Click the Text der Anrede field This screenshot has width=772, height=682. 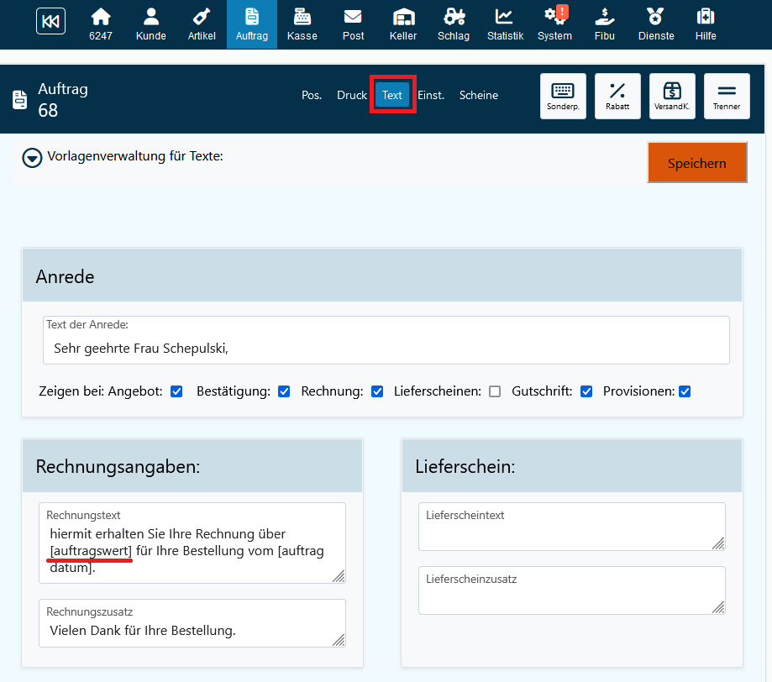pos(386,347)
